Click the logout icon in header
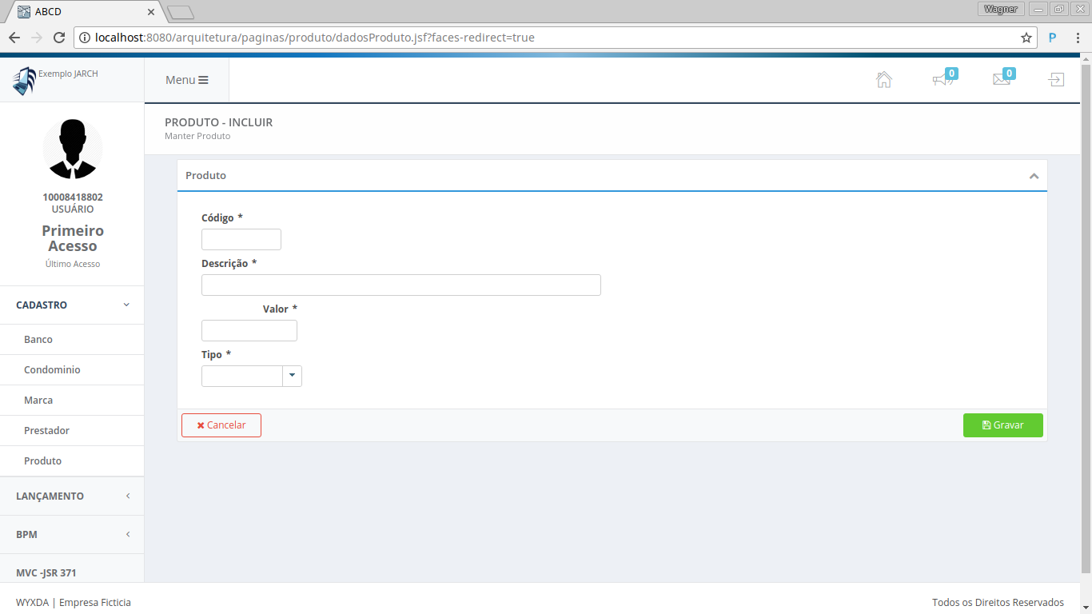Viewport: 1092px width, 614px height. pos(1056,80)
